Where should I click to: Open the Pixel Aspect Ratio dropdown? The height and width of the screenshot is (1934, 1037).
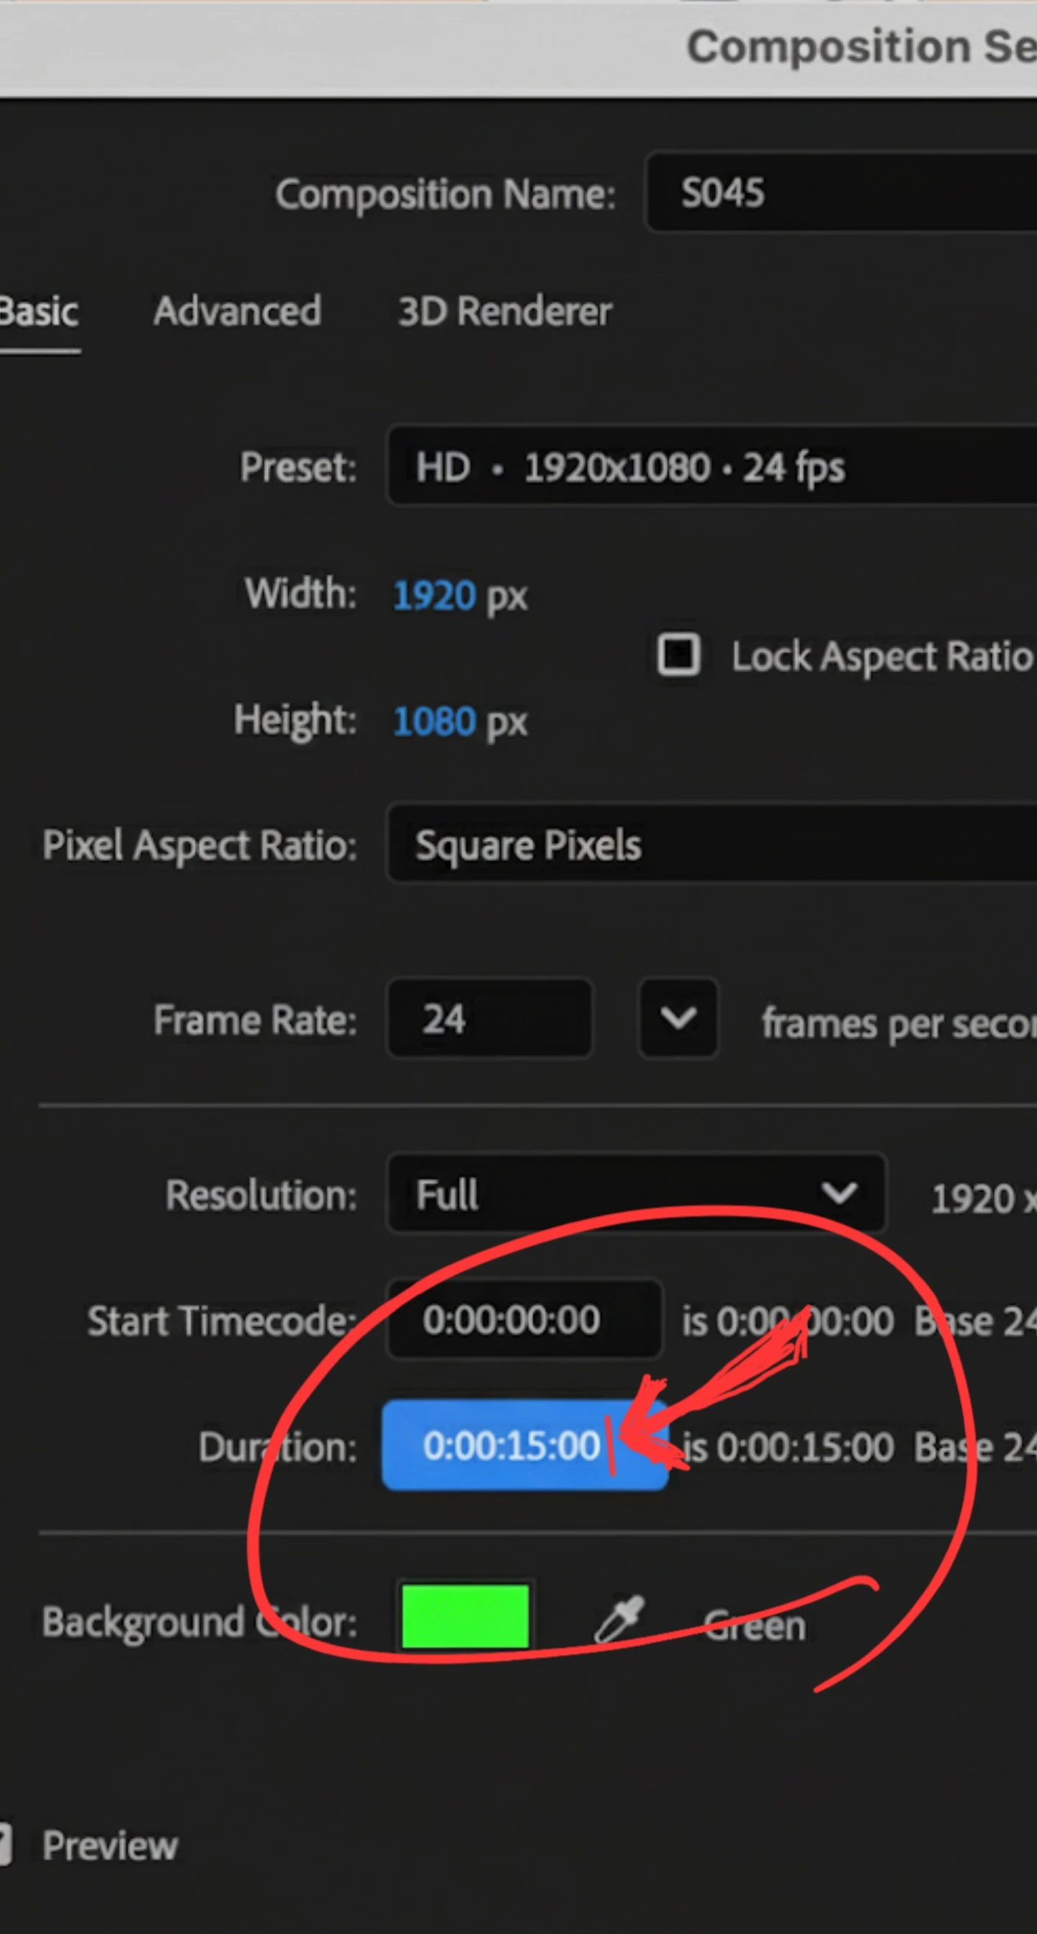[711, 845]
